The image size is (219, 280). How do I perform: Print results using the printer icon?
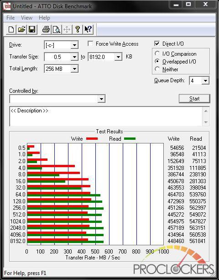(x=46, y=30)
